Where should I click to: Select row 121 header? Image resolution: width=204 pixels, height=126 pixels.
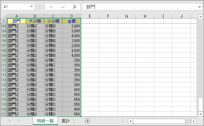4,114
